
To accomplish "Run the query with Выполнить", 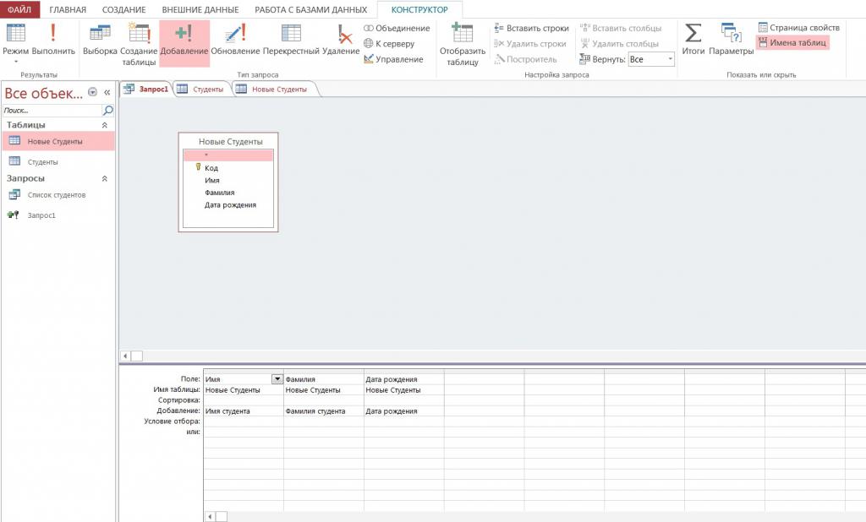I will 53,40.
